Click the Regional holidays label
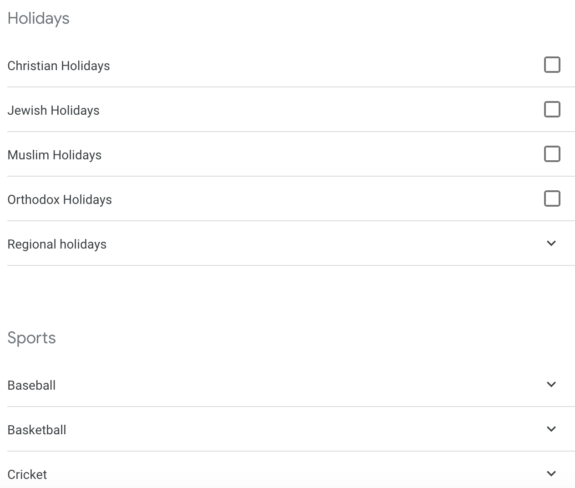The width and height of the screenshot is (575, 488). tap(57, 244)
